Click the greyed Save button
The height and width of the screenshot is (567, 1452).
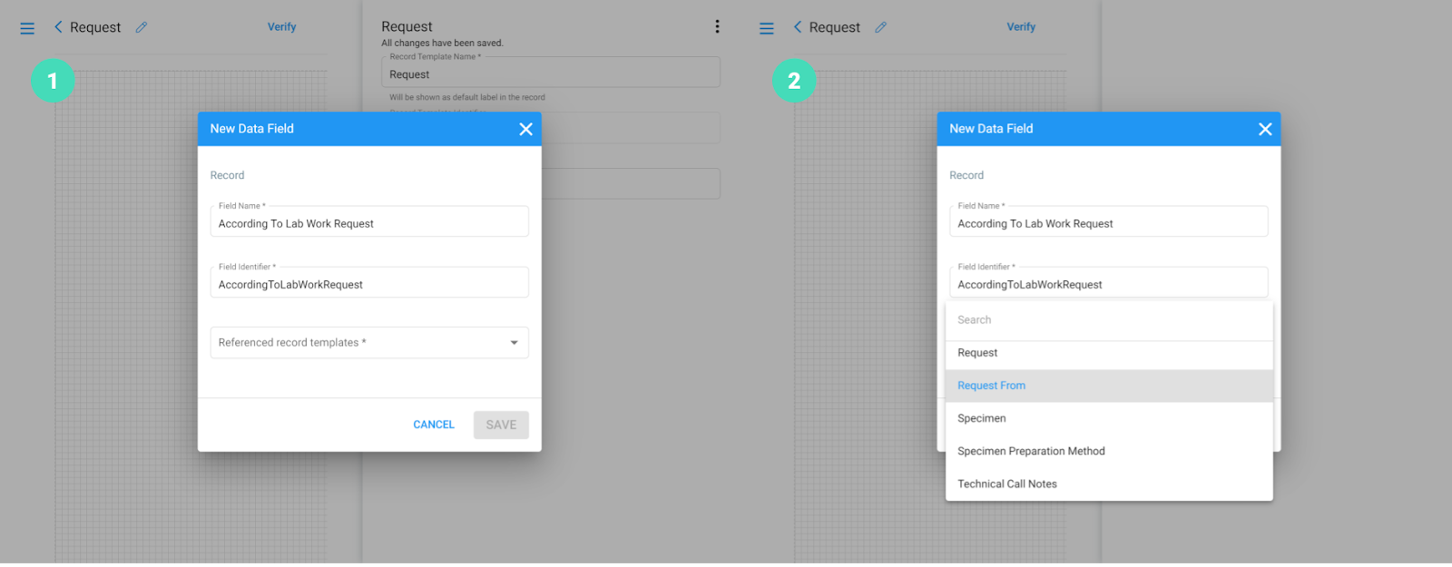click(501, 425)
